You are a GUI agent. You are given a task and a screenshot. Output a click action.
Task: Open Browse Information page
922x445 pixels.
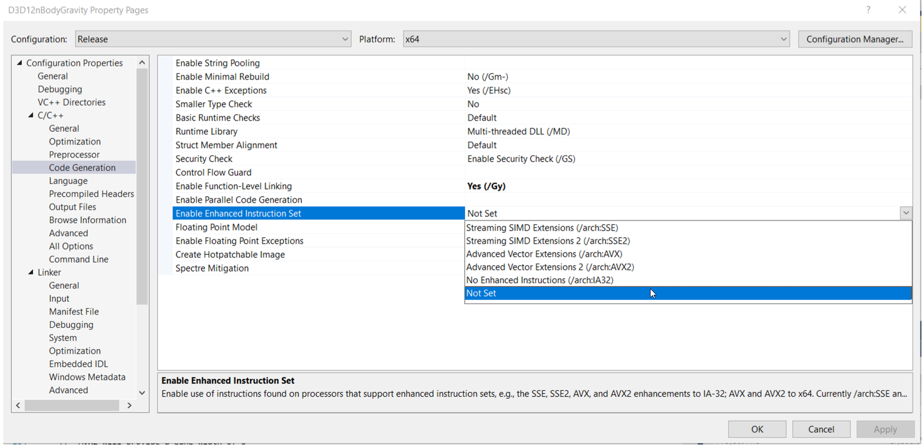pos(88,220)
